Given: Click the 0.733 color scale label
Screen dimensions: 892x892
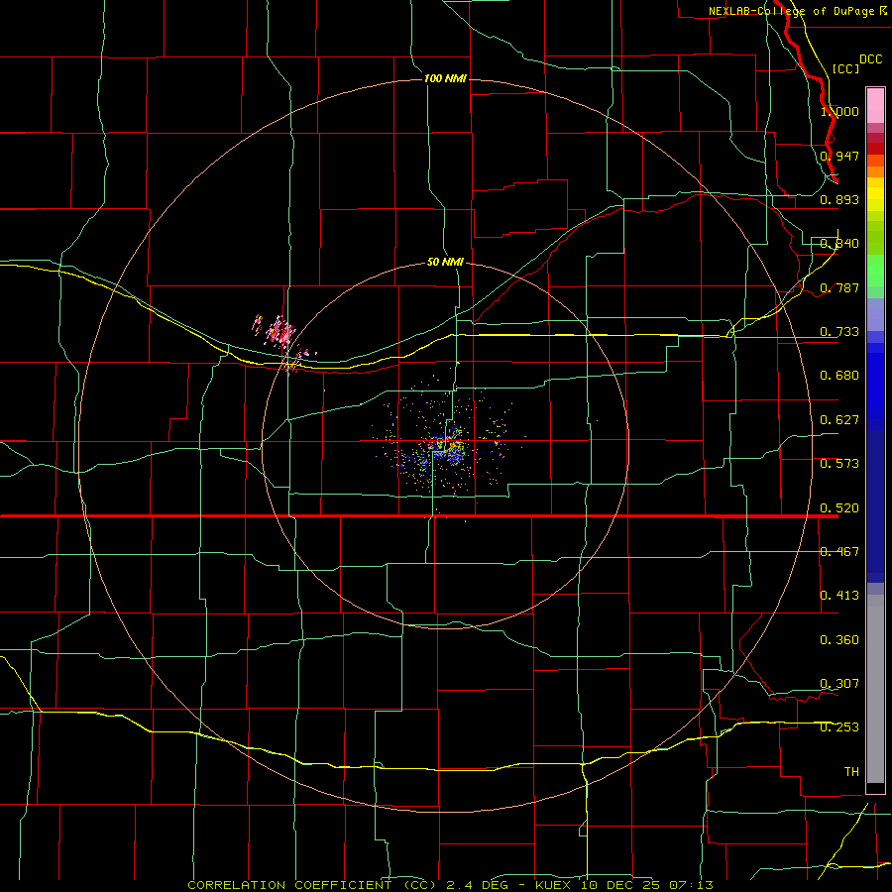Looking at the screenshot, I should tap(839, 332).
